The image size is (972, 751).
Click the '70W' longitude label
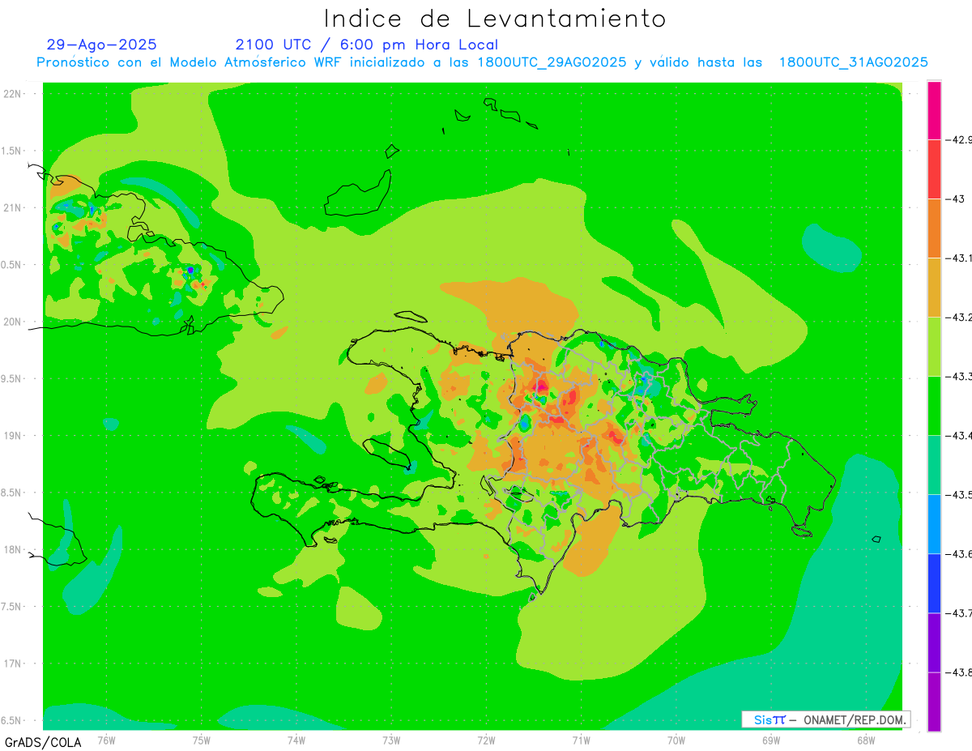click(x=676, y=740)
